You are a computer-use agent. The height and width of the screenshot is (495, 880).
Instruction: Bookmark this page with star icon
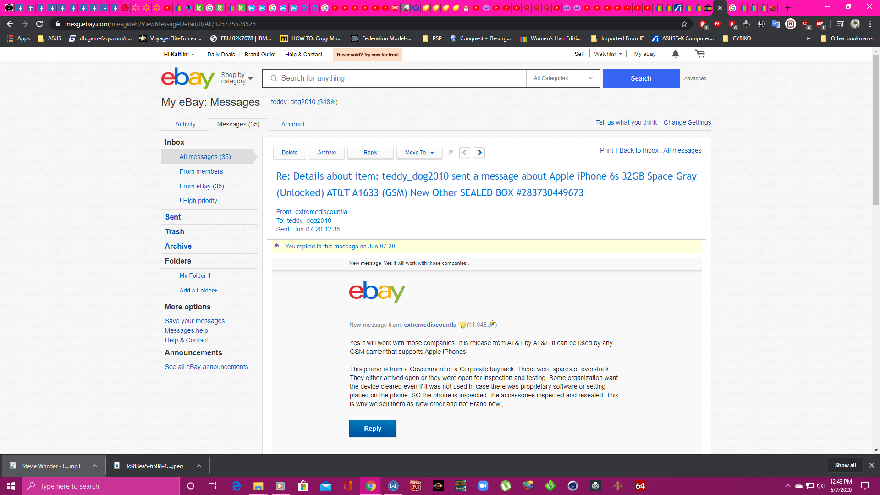[x=684, y=24]
